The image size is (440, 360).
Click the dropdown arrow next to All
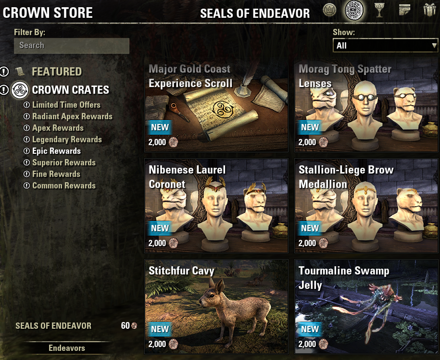[x=434, y=45]
